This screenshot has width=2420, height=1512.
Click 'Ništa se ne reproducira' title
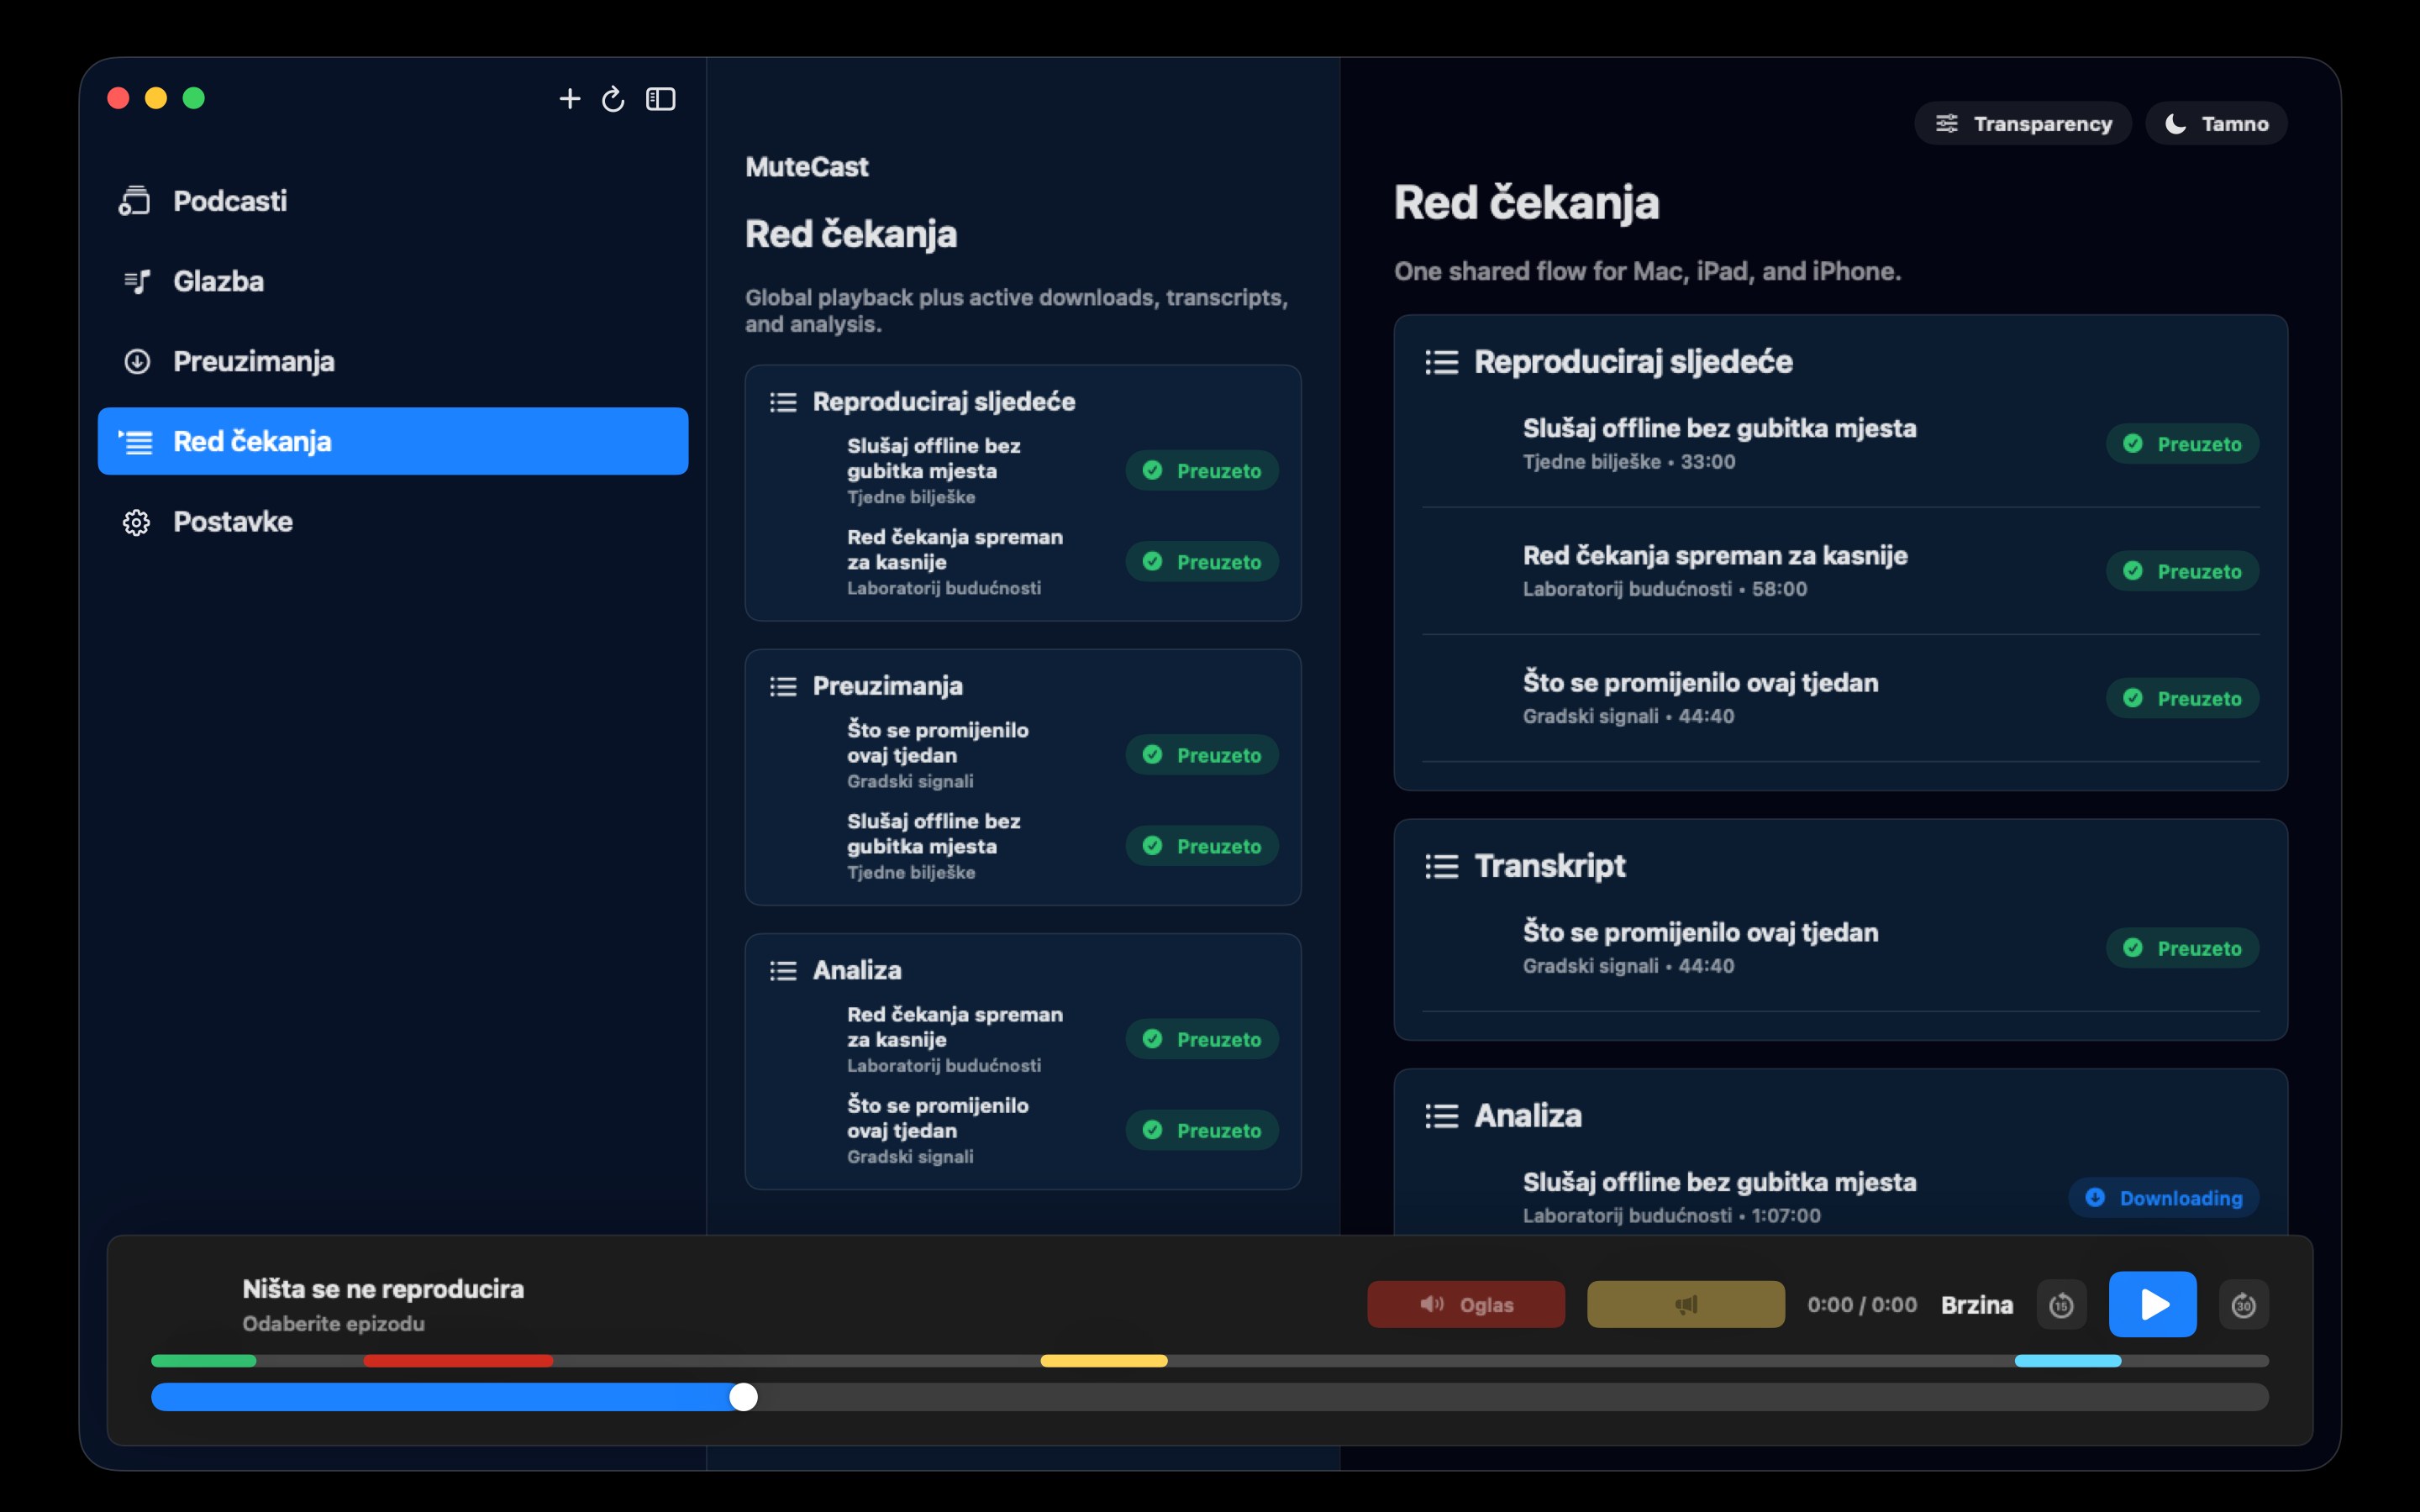(383, 1289)
